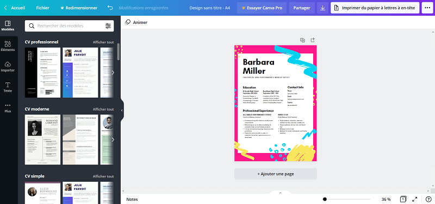435x204 pixels.
Task: Choose the Julie Parvoit template under CV professionnel
Action: (80, 73)
